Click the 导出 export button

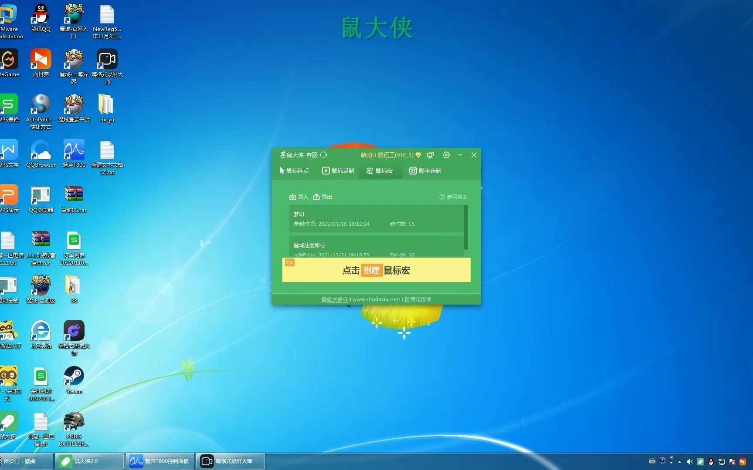322,197
